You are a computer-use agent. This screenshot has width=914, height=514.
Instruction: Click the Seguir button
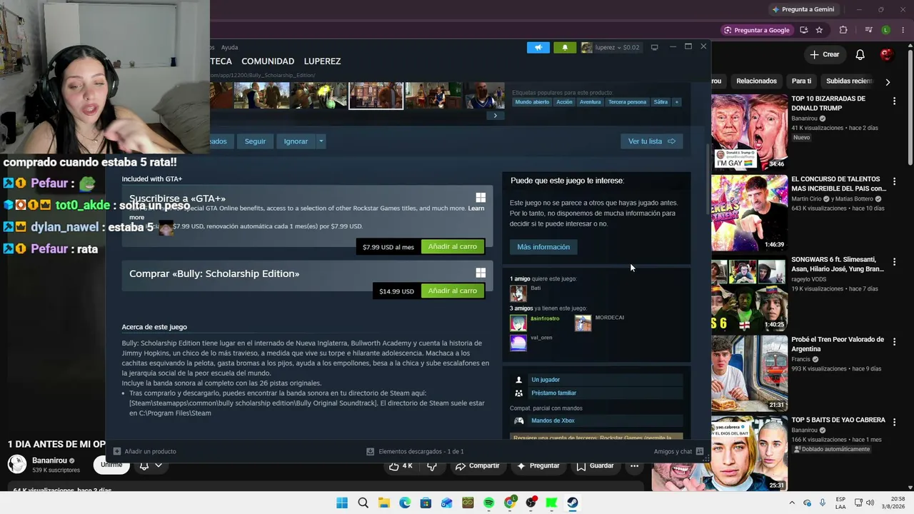click(255, 141)
